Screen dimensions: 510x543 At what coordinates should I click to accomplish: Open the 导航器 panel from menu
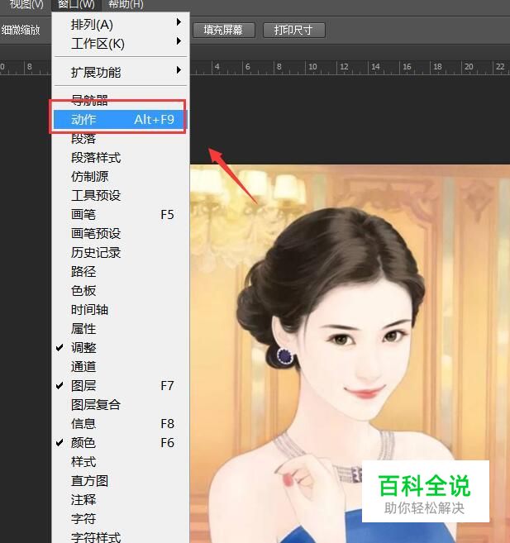pos(121,100)
